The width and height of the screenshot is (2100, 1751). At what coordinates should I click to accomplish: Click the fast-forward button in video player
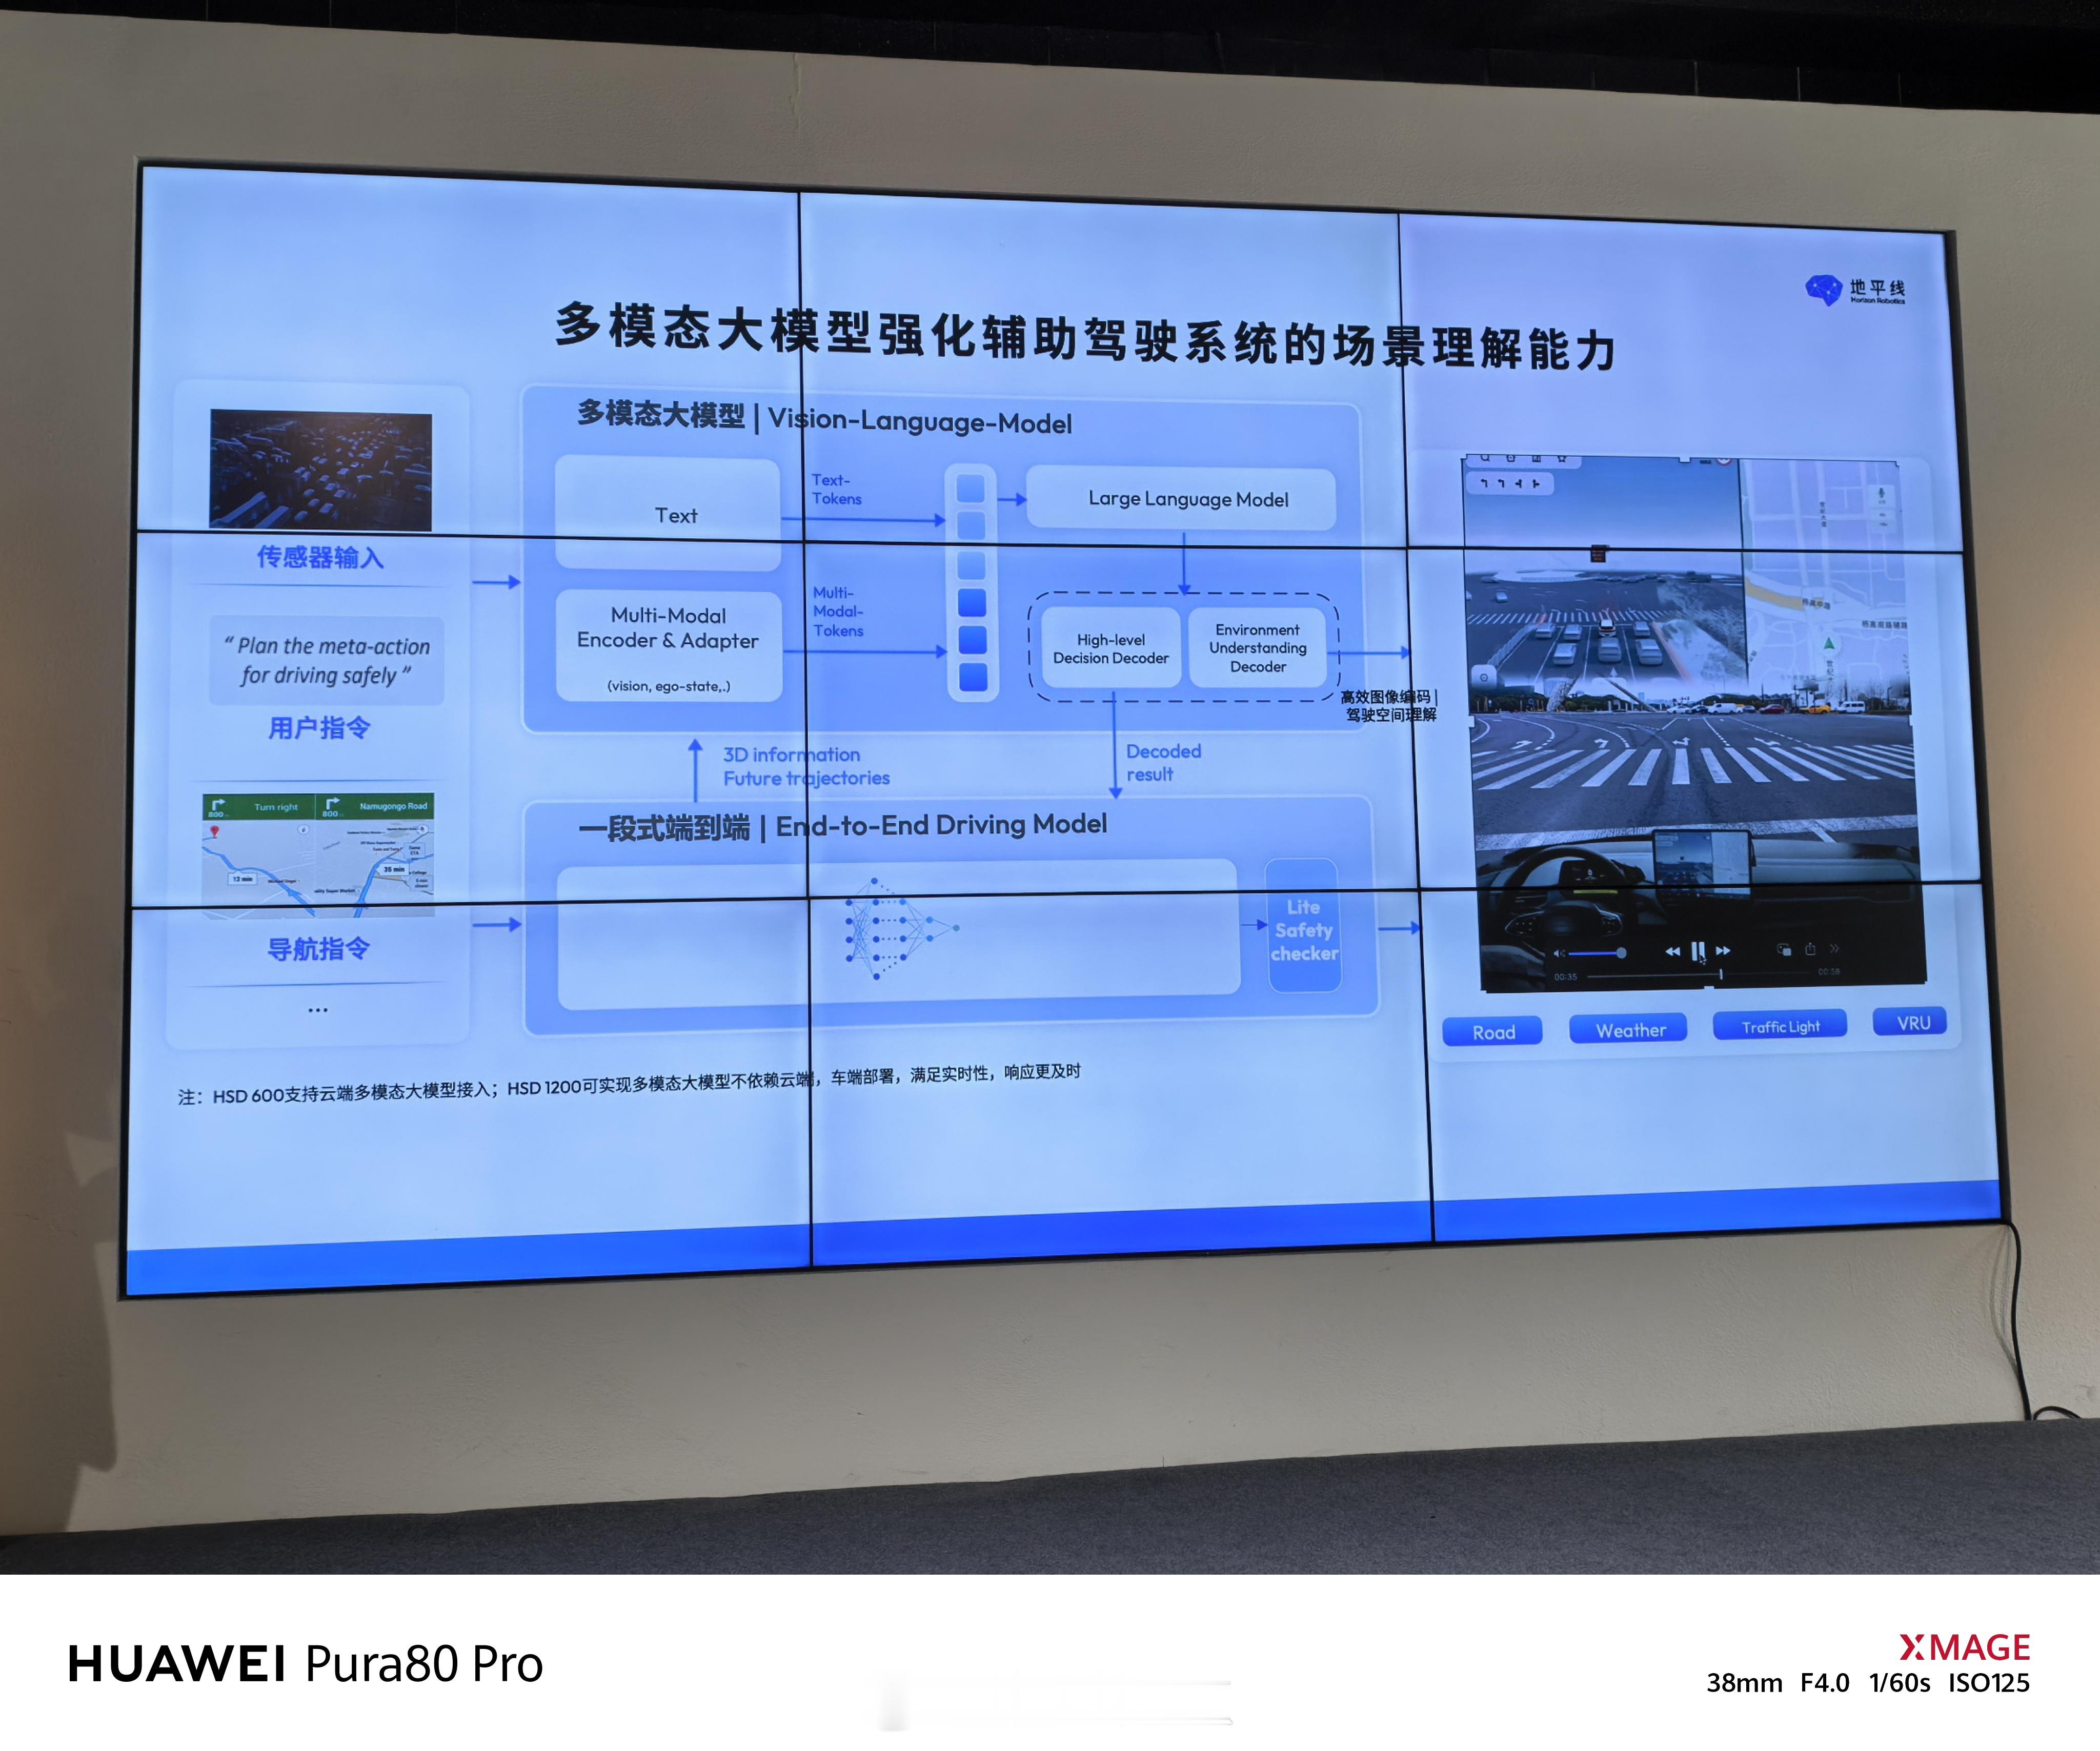tap(1723, 951)
